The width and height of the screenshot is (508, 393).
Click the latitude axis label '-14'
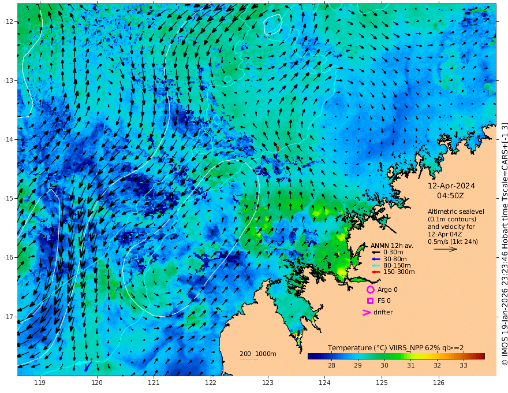8,139
